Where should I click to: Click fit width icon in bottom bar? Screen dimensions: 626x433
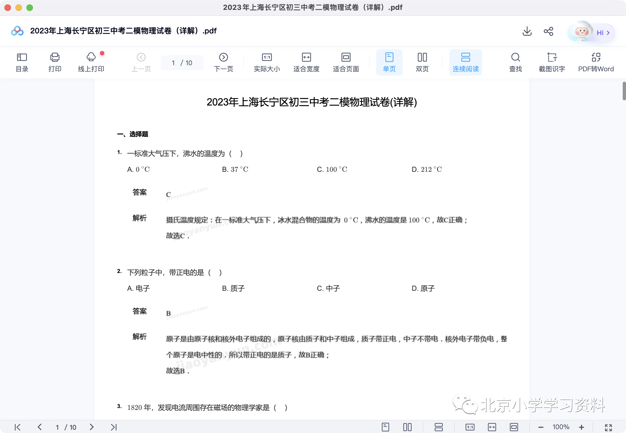(492, 427)
